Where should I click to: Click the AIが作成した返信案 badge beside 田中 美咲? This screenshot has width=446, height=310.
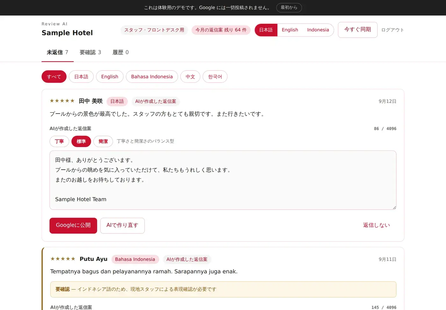156,101
